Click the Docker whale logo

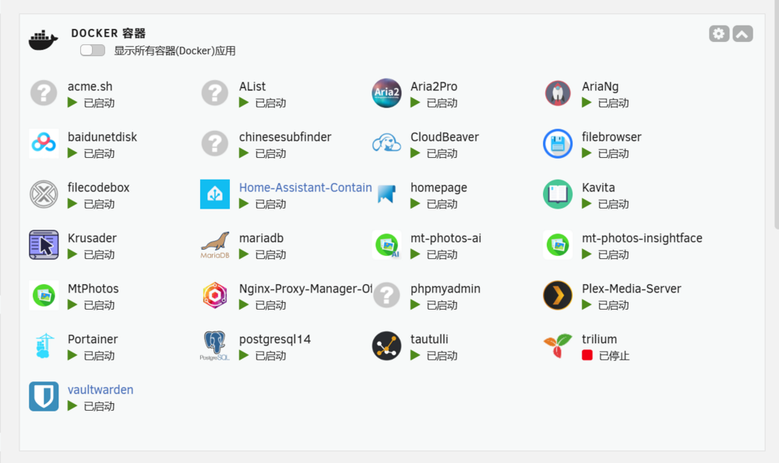coord(43,40)
